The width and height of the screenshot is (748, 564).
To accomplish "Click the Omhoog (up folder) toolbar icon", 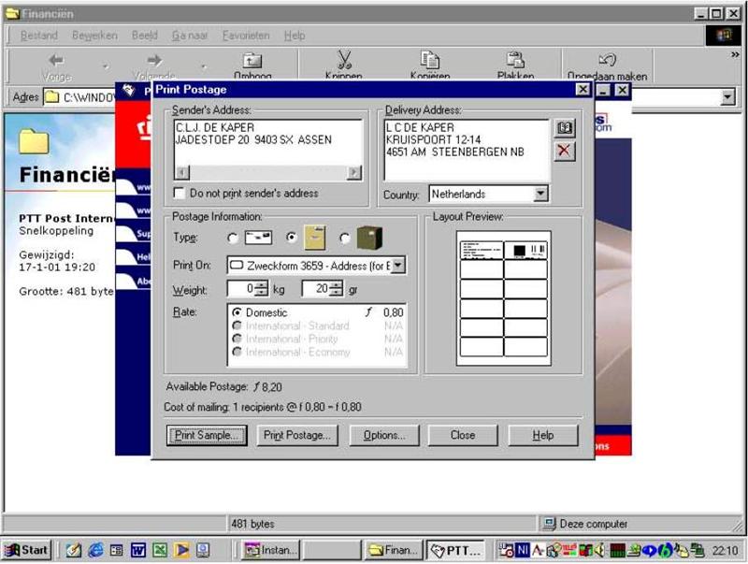I will (252, 61).
